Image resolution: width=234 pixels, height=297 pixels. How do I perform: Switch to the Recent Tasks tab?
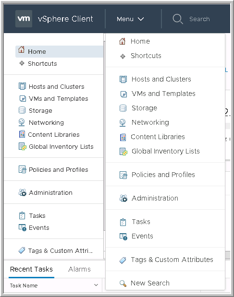point(31,269)
